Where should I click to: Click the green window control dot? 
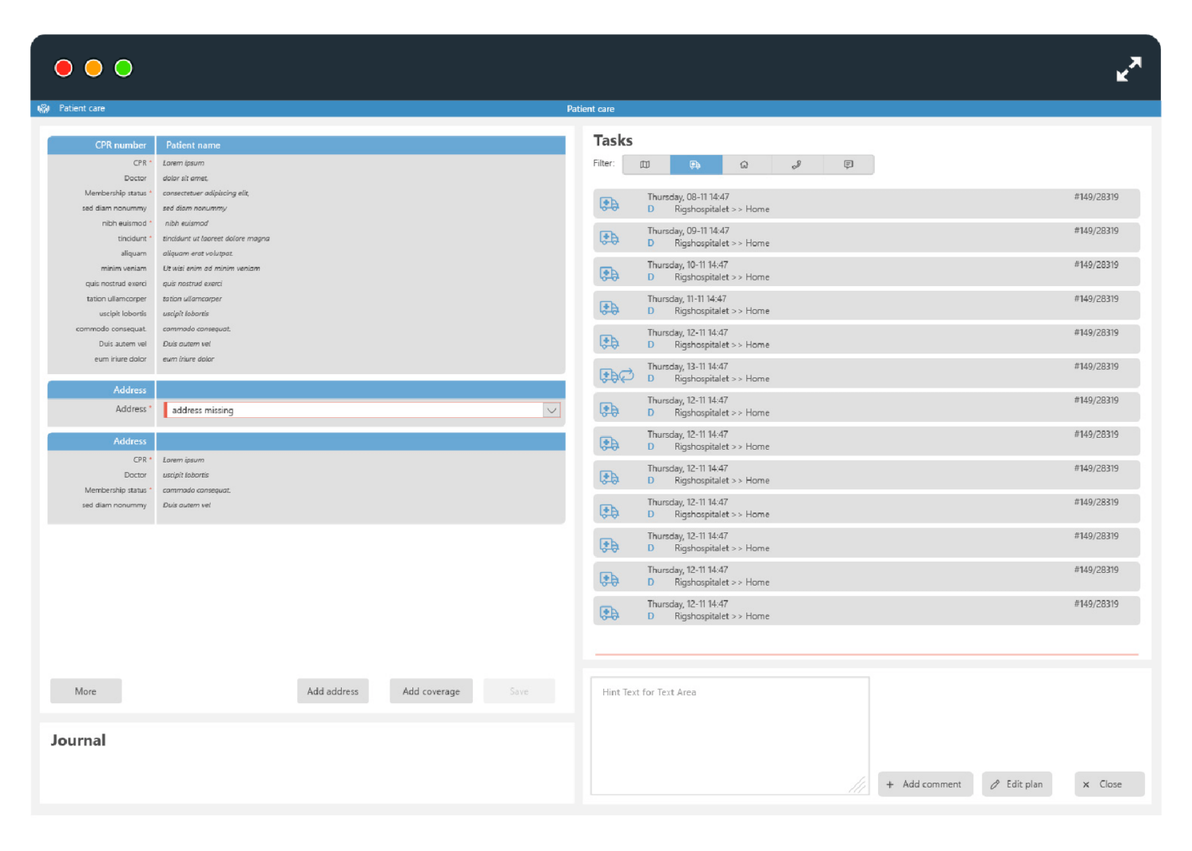click(123, 68)
